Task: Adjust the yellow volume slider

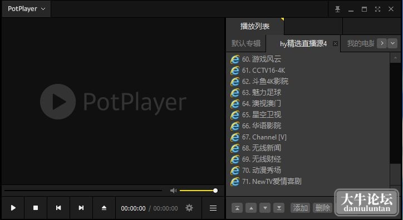Action: [198, 191]
